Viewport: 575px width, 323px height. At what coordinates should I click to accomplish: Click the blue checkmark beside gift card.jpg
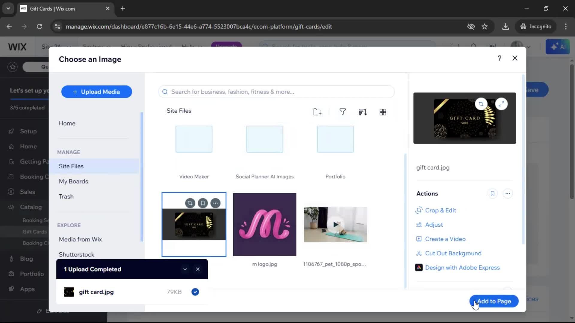pyautogui.click(x=195, y=292)
